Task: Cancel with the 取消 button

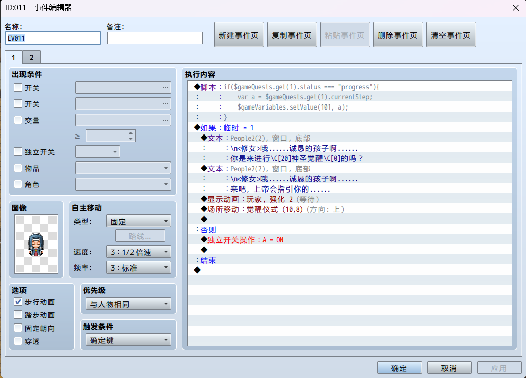Action: tap(449, 368)
